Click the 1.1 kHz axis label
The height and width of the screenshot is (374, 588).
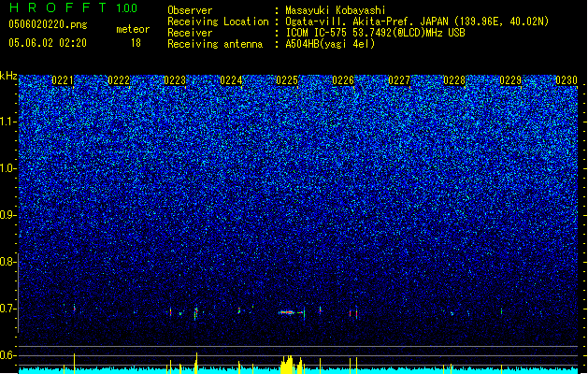pyautogui.click(x=8, y=122)
